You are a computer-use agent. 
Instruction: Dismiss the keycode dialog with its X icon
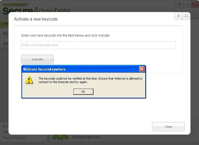click(x=186, y=16)
